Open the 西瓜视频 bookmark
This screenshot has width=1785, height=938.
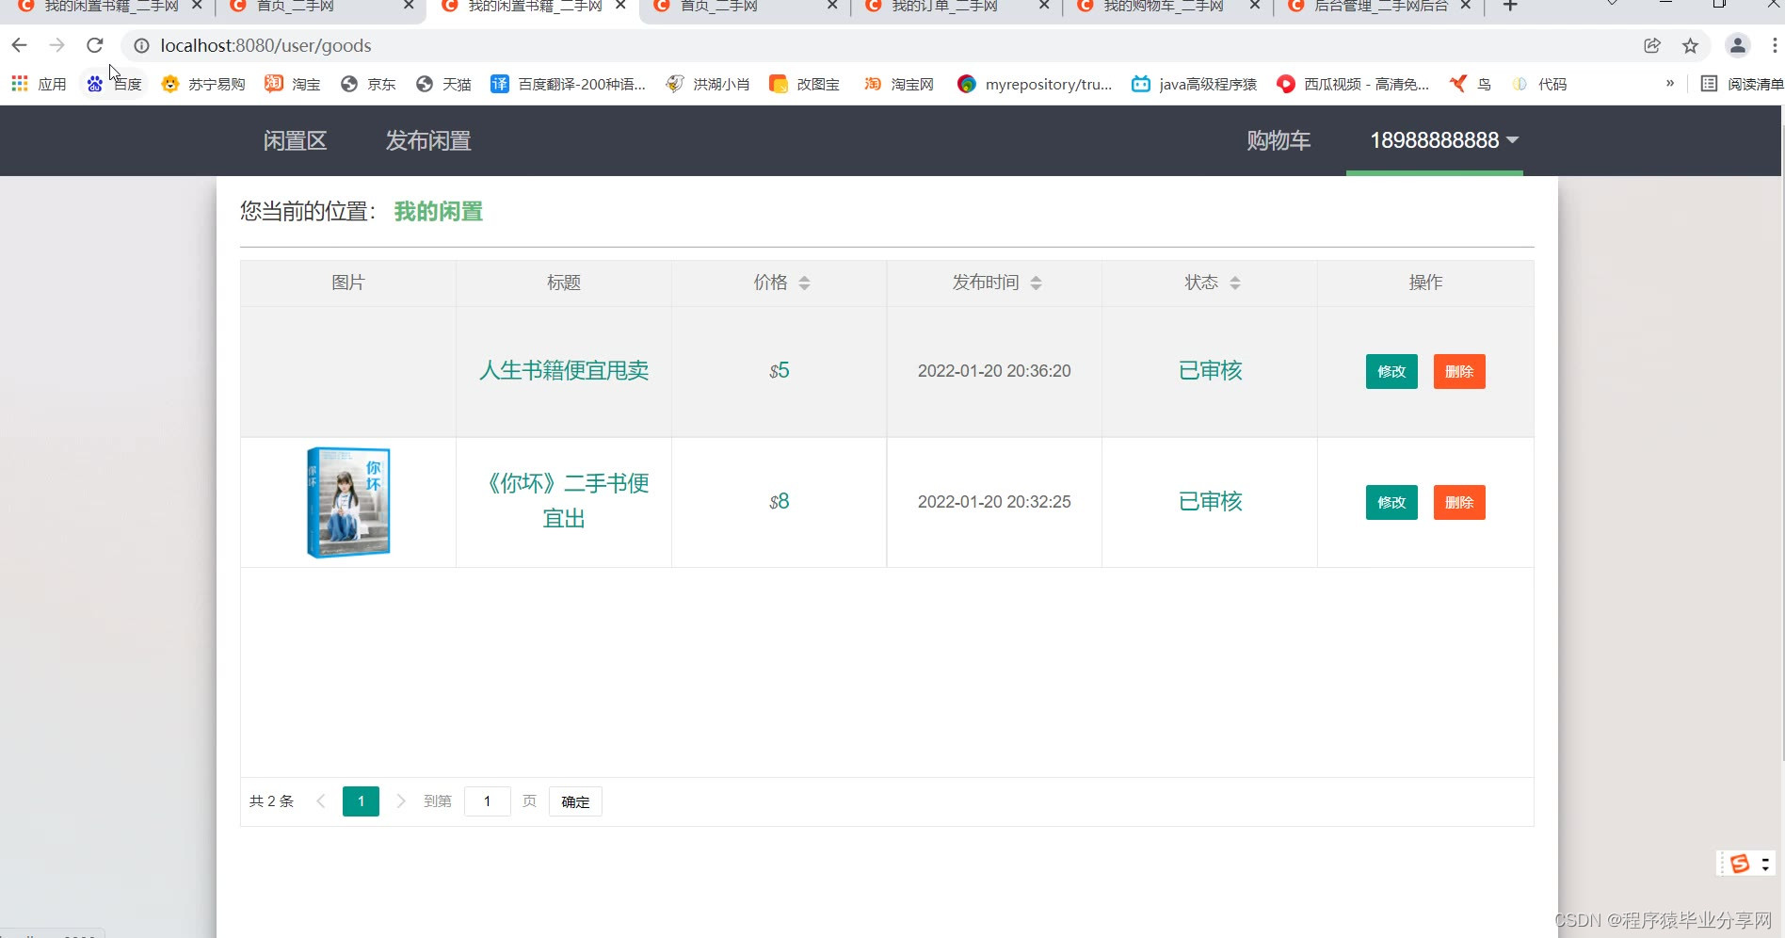pos(1353,84)
